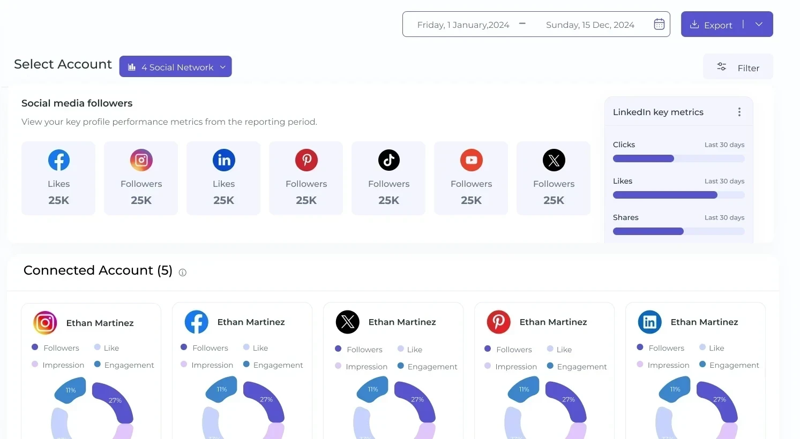Image resolution: width=800 pixels, height=439 pixels.
Task: Toggle Impression legend in Instagram account card
Action: click(x=58, y=365)
